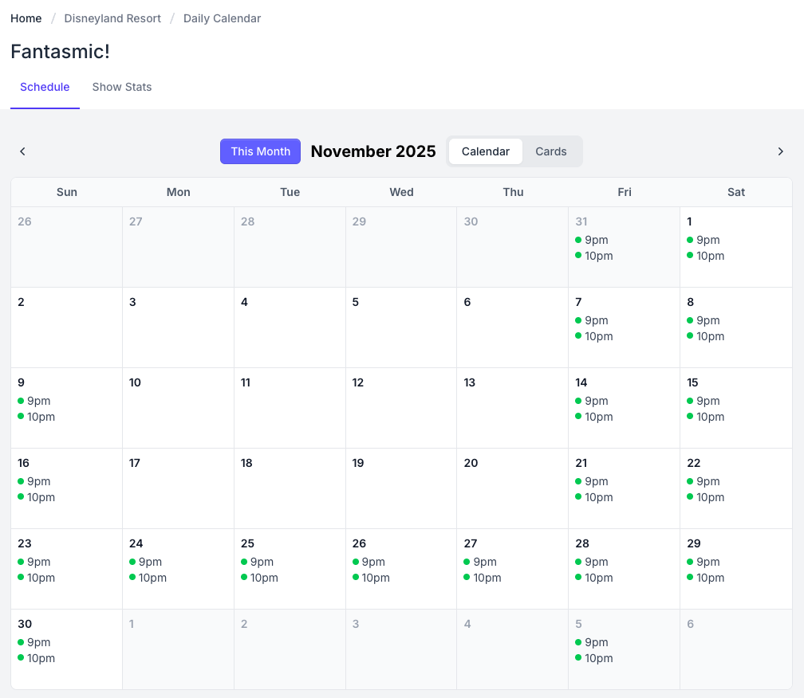Click the 9pm show on November 9
The width and height of the screenshot is (804, 698).
tap(38, 401)
